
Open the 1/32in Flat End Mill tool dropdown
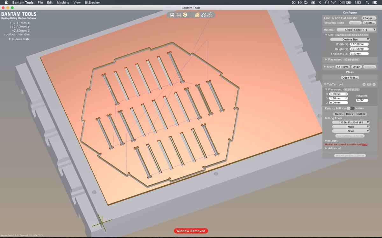(x=350, y=122)
